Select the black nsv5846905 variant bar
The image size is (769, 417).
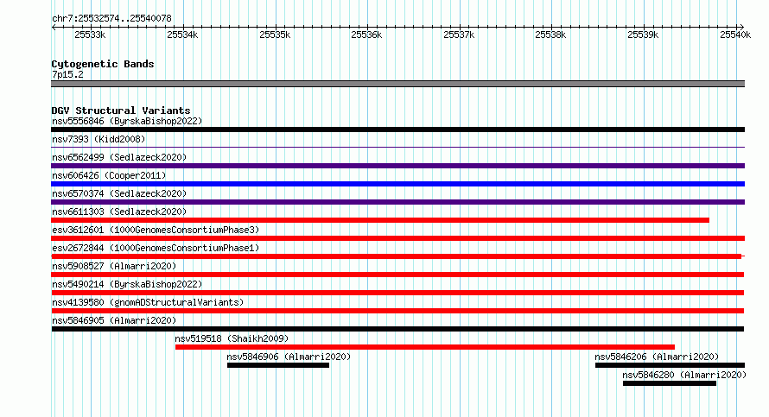pyautogui.click(x=397, y=329)
